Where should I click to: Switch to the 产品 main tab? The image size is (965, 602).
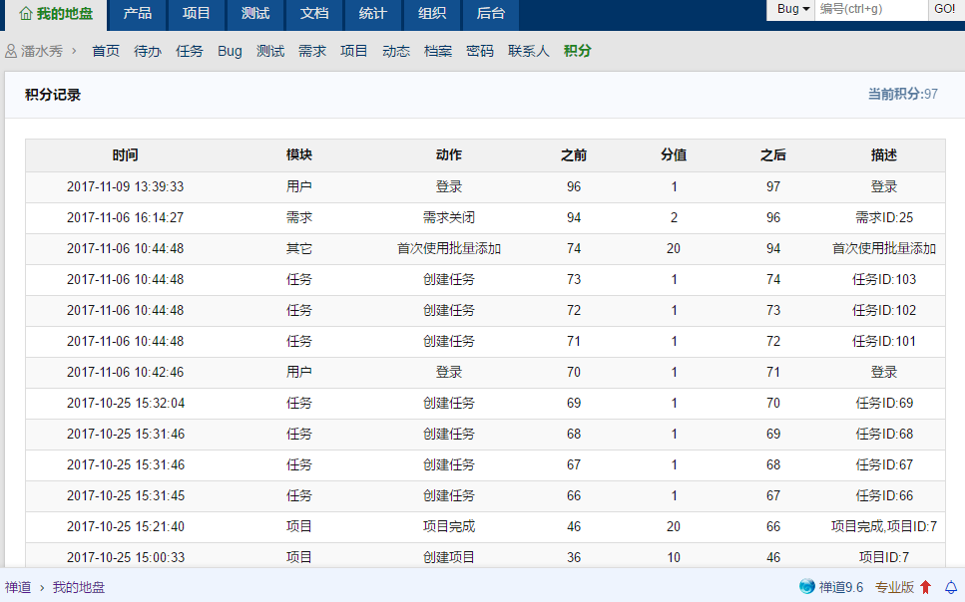138,14
